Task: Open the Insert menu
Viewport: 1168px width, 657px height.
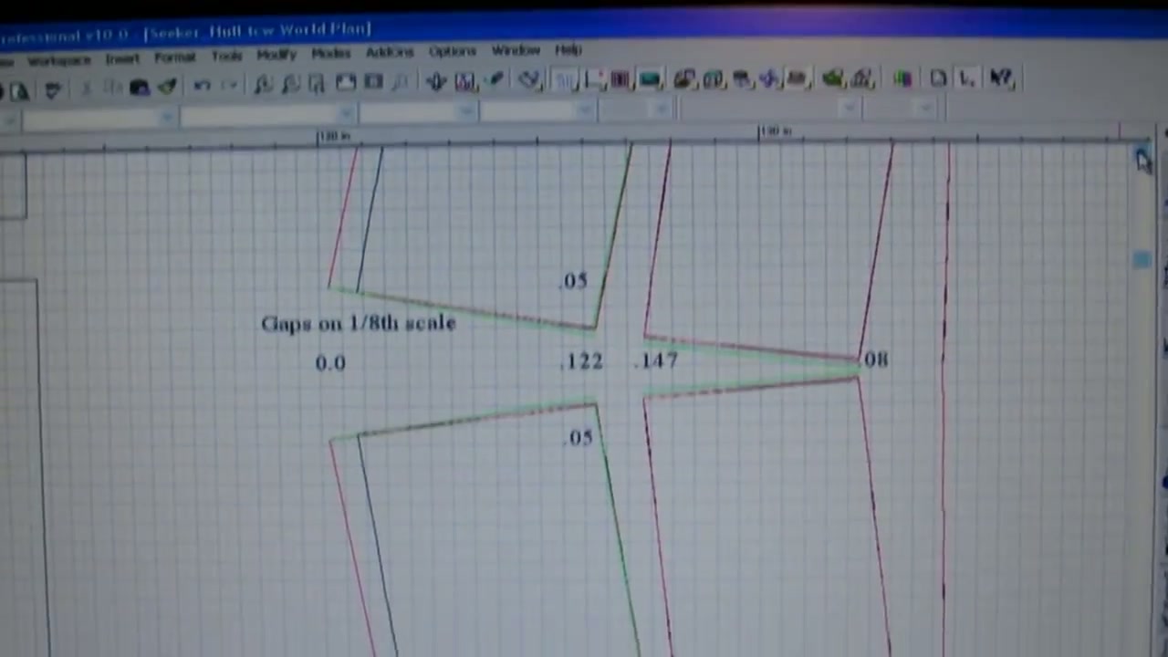Action: pos(122,58)
